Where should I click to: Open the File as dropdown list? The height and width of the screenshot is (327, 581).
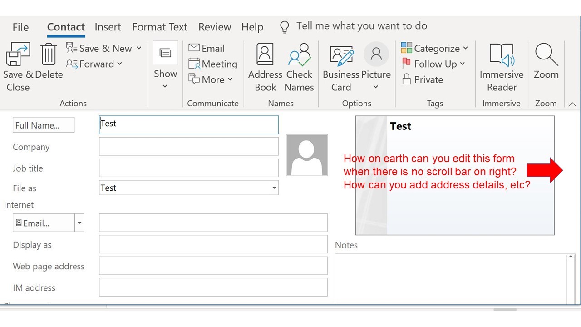tap(274, 188)
